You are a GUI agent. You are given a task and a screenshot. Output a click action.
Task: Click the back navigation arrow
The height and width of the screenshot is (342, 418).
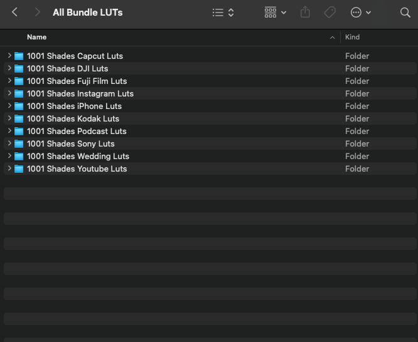[14, 13]
